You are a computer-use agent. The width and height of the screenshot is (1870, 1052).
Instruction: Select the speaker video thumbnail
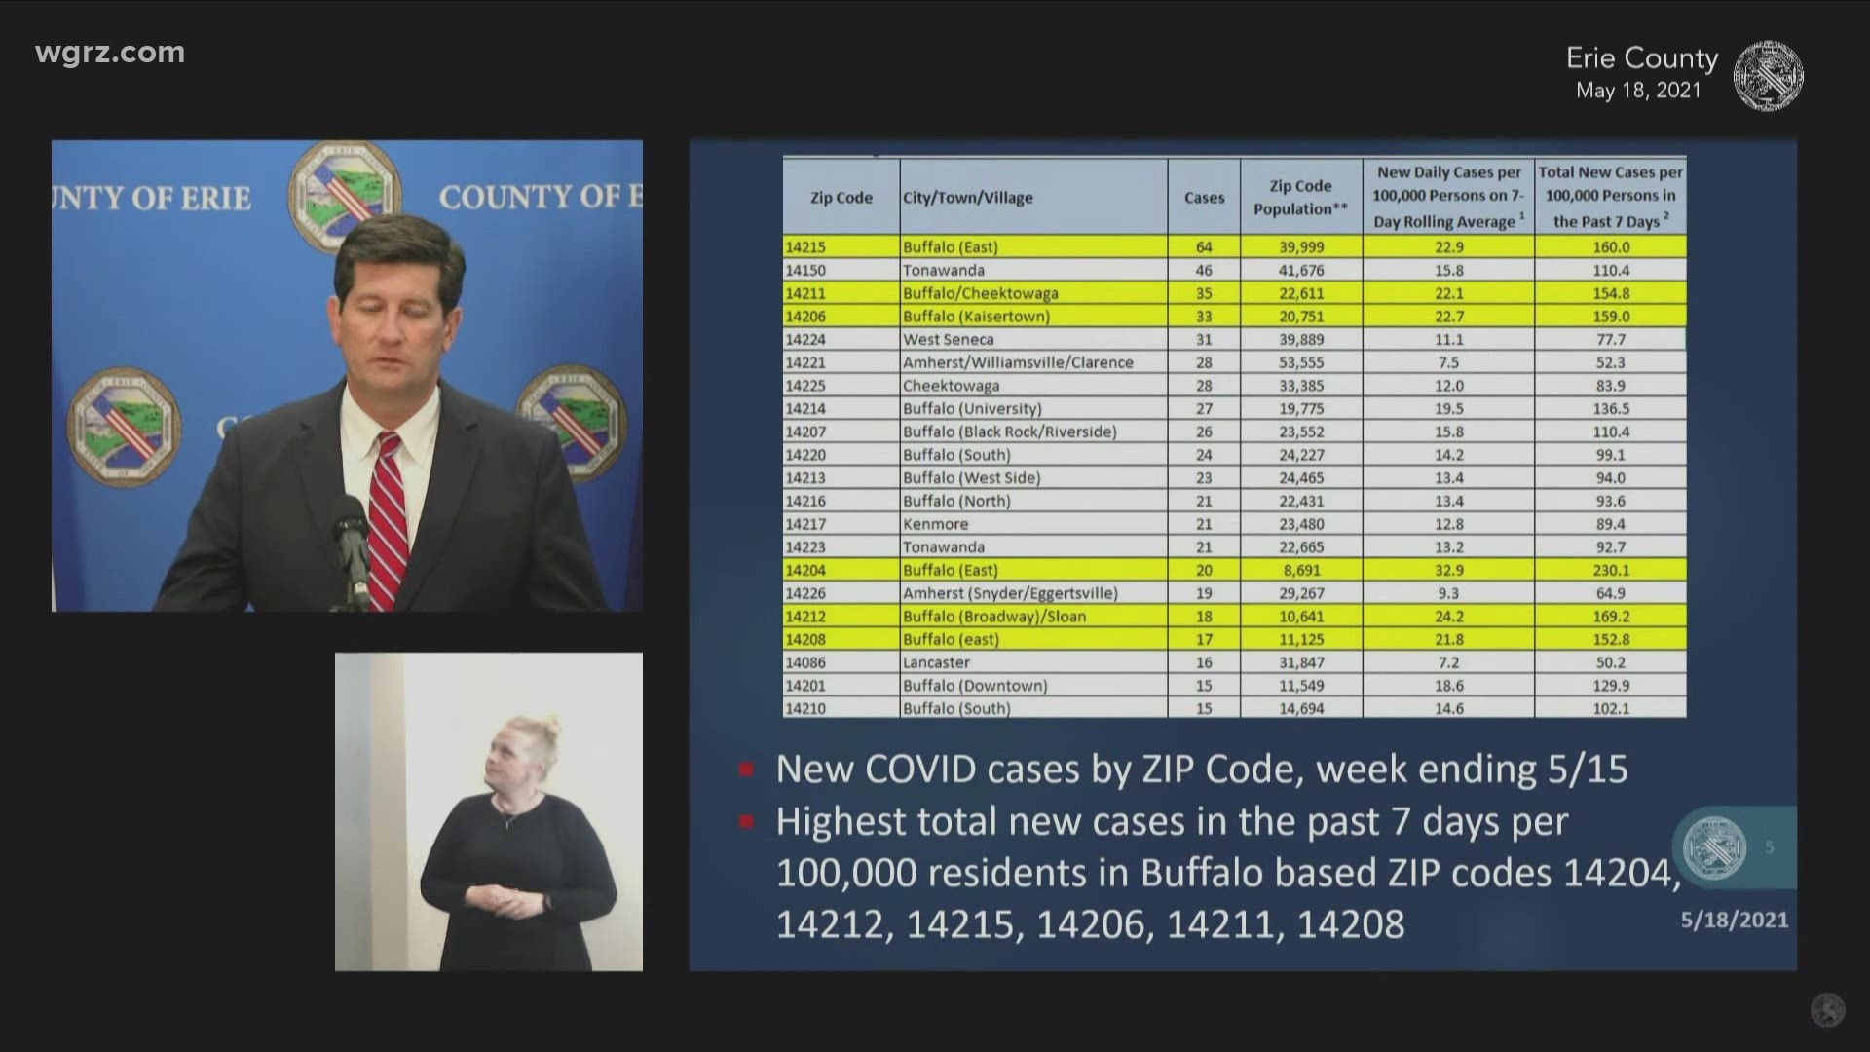tap(347, 376)
